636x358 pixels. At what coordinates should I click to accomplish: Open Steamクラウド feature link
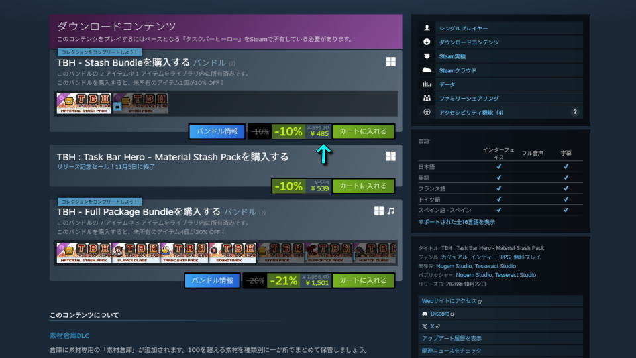tap(458, 70)
